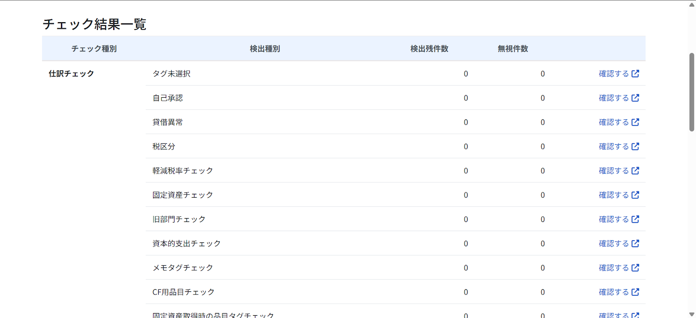Click 検出残件数 value for 税区分
Viewport: 696px width, 318px height.
(466, 147)
